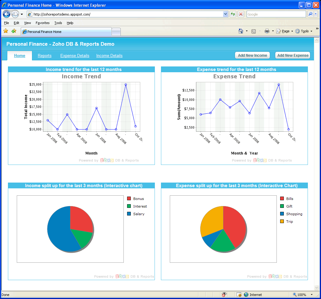321x299 pixels.
Task: Click the RSS feeds icon
Action: pos(253,31)
